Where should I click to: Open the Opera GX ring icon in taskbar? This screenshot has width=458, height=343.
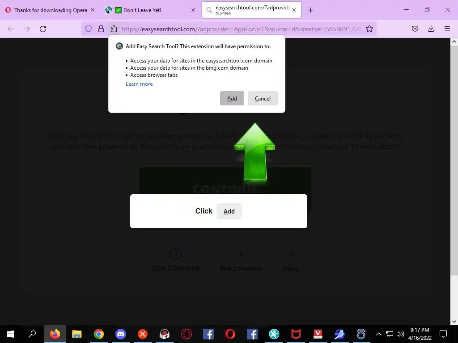[187, 334]
